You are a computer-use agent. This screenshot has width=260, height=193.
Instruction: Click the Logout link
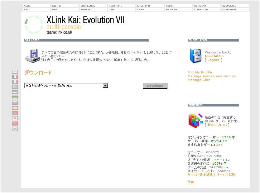point(214,60)
